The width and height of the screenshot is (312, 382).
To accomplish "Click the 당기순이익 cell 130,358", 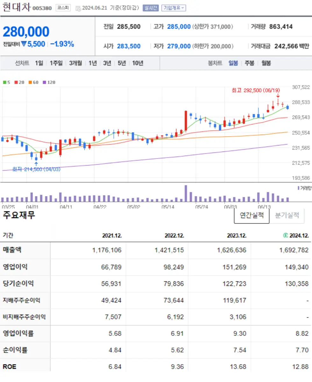I will click(x=296, y=283).
